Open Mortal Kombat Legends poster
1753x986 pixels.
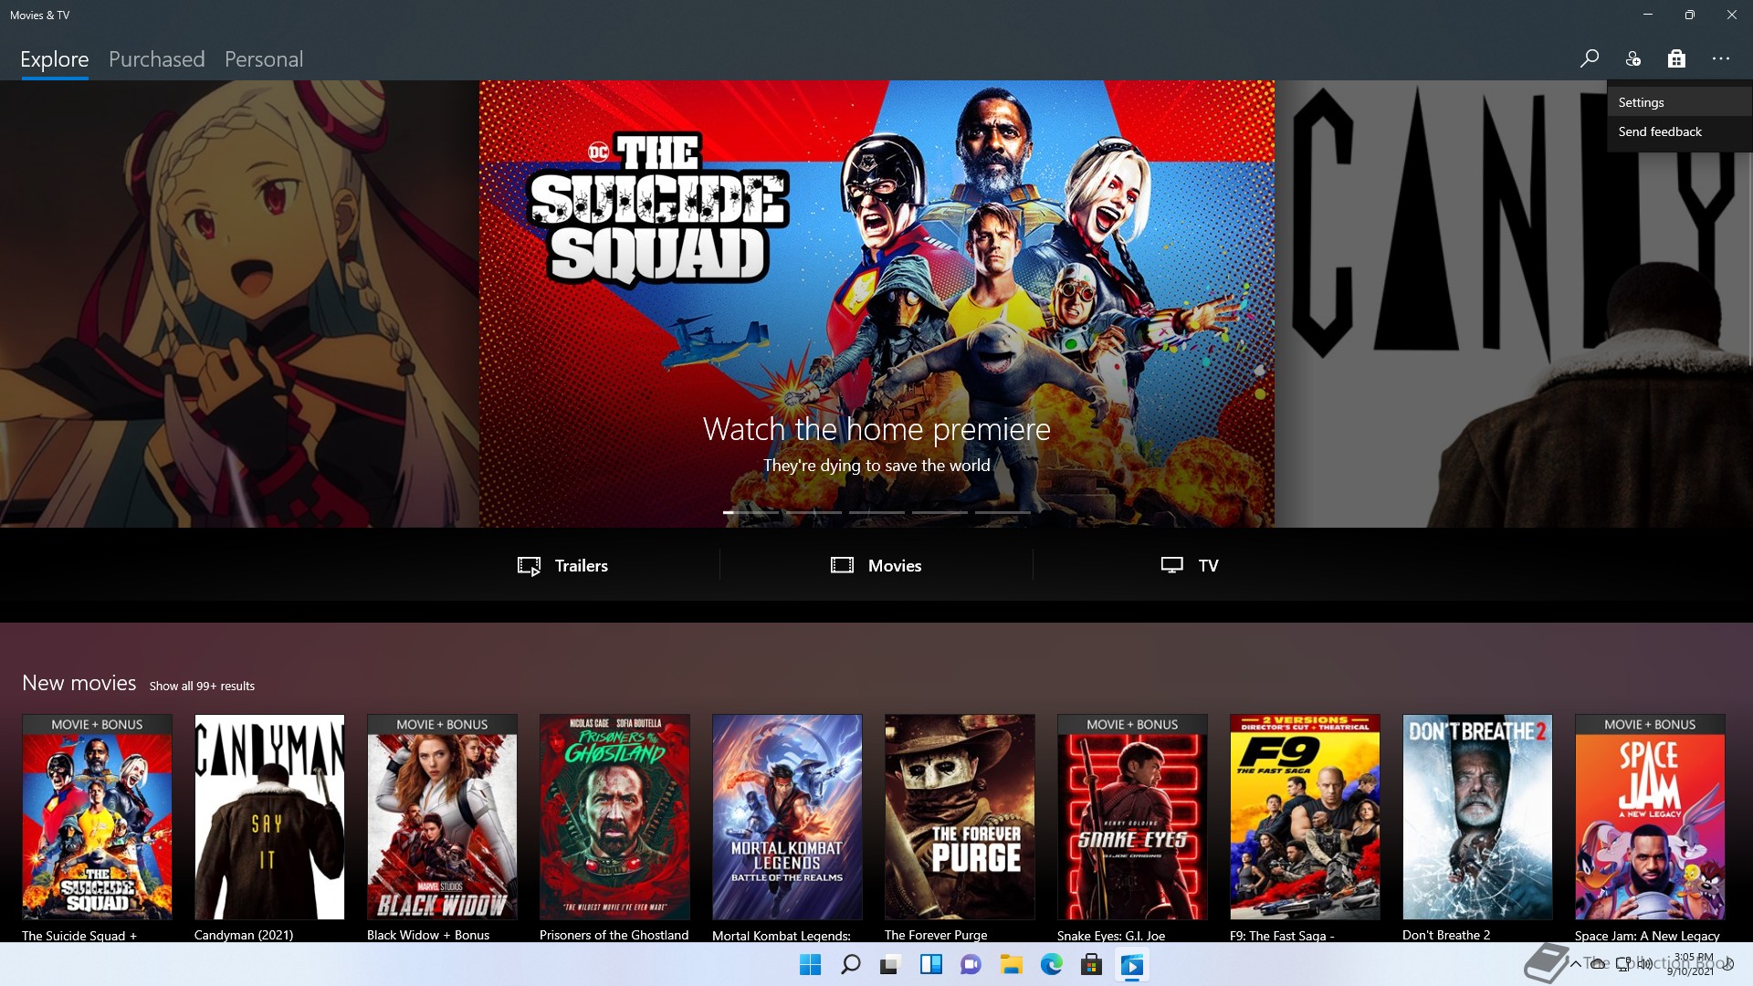(787, 817)
